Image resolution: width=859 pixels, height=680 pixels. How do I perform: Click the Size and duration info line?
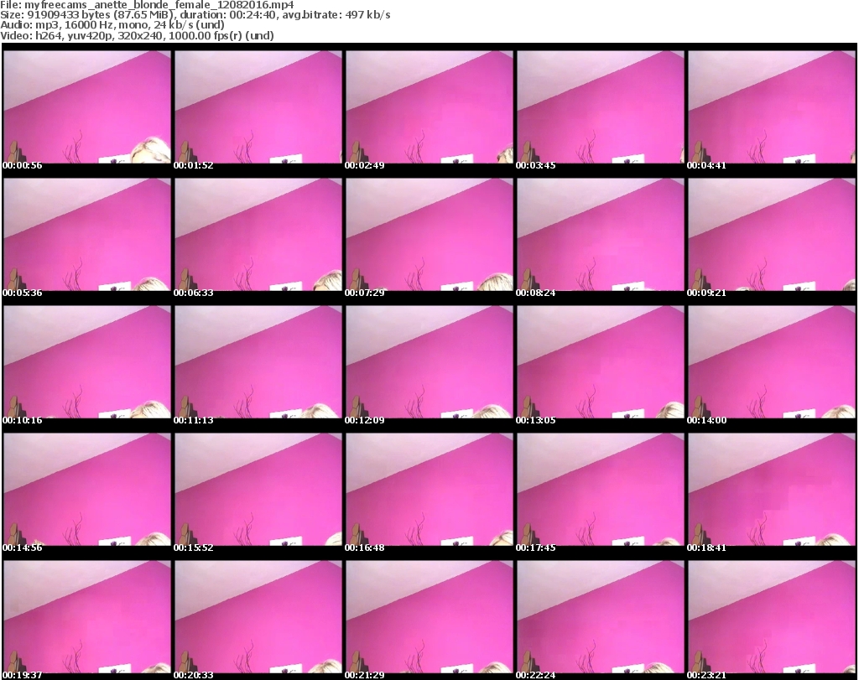[195, 15]
